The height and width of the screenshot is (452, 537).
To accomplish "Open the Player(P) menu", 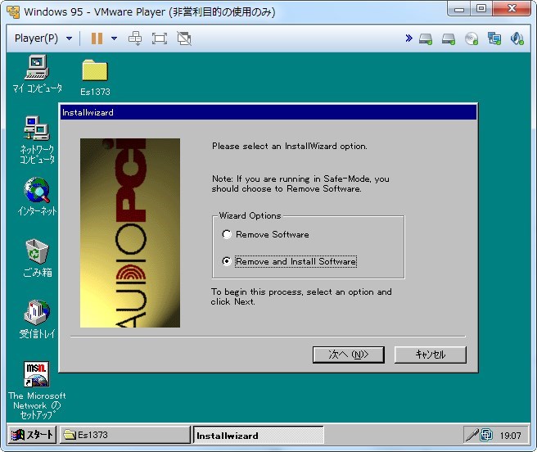I will tap(36, 38).
